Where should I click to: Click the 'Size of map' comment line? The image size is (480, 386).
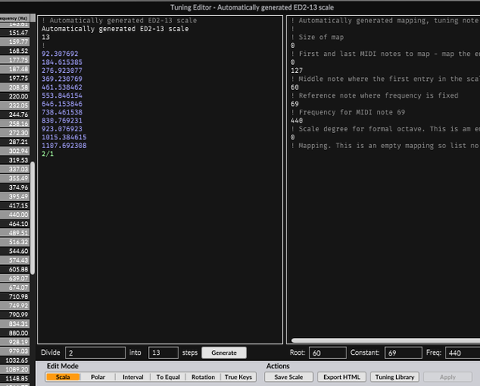coord(318,37)
